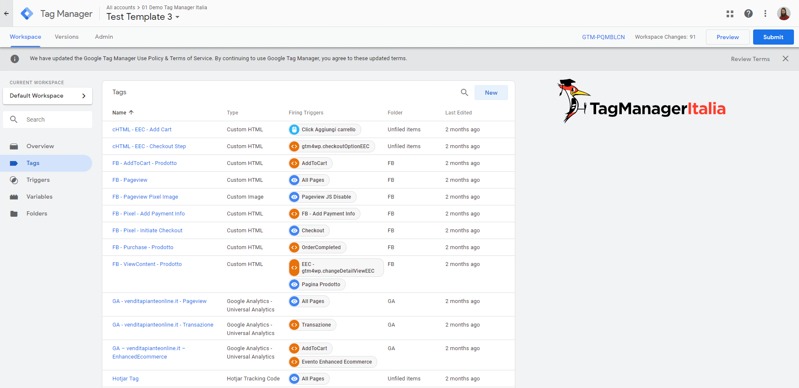
Task: Click the Submit button
Action: (773, 37)
